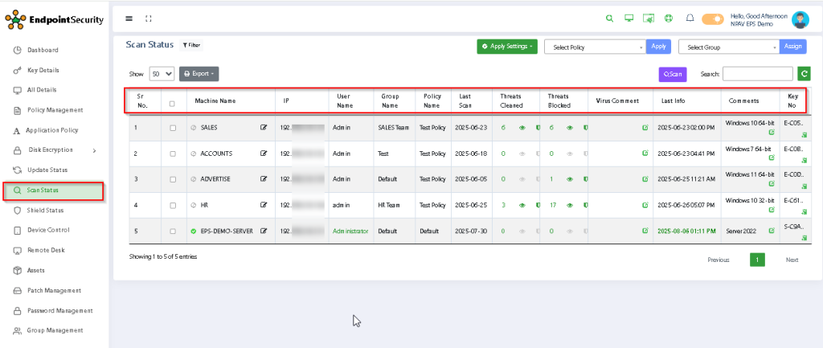This screenshot has width=823, height=348.
Task: Click the purple Scan button
Action: click(673, 74)
